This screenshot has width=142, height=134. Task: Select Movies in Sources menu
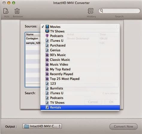tap(80, 27)
